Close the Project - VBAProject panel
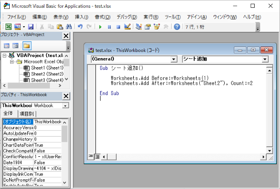280x189 pixels. point(66,36)
